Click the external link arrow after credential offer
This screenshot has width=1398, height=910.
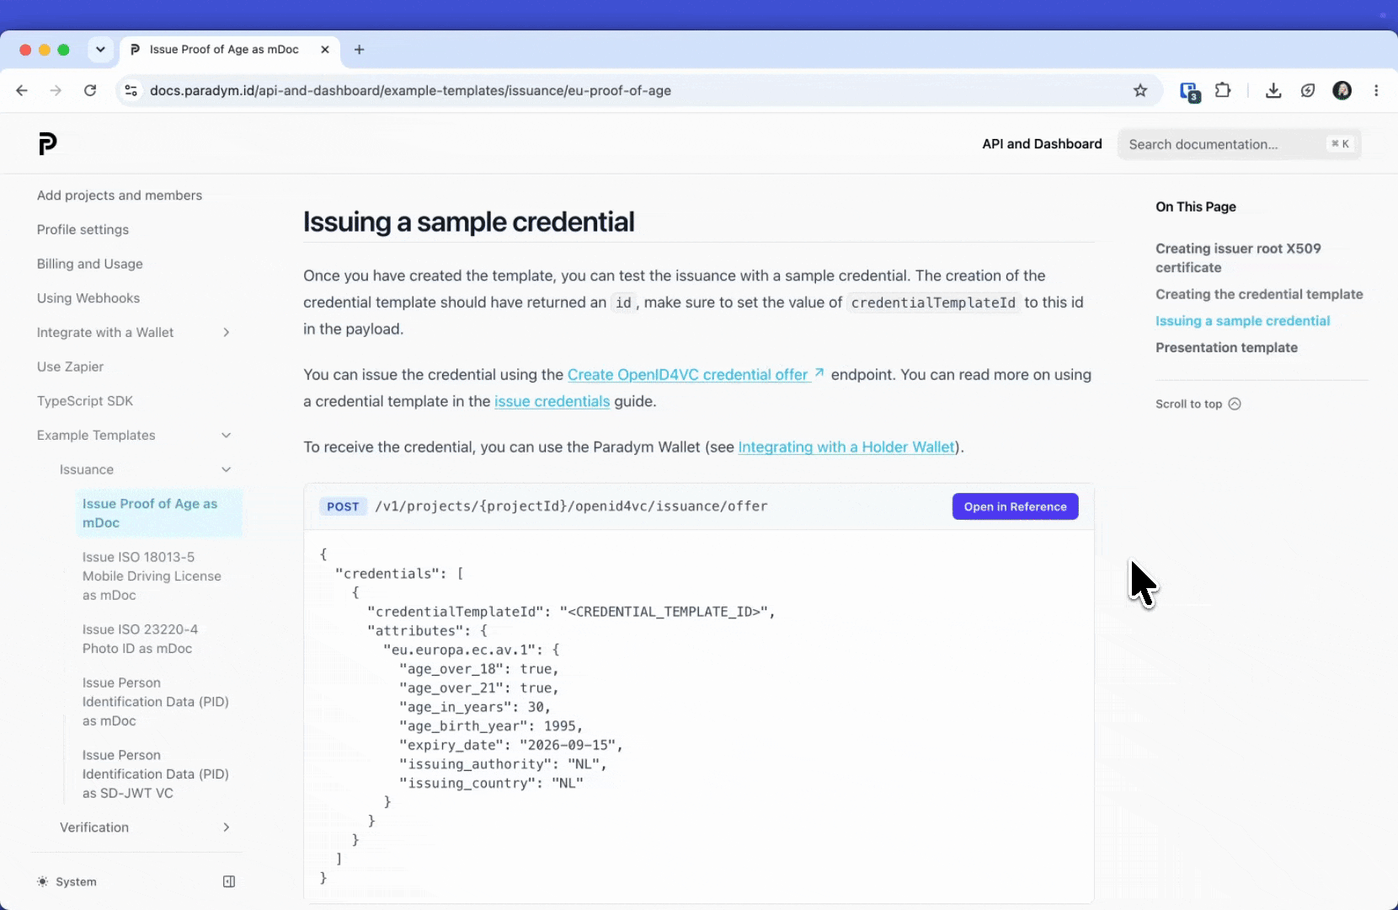819,372
